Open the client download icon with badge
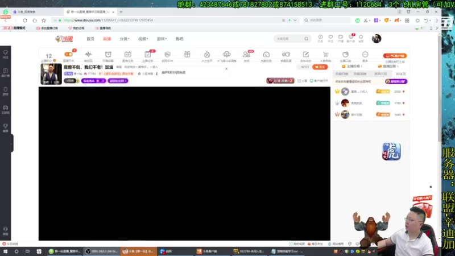Image resolution: width=455 pixels, height=256 pixels. coord(351,38)
